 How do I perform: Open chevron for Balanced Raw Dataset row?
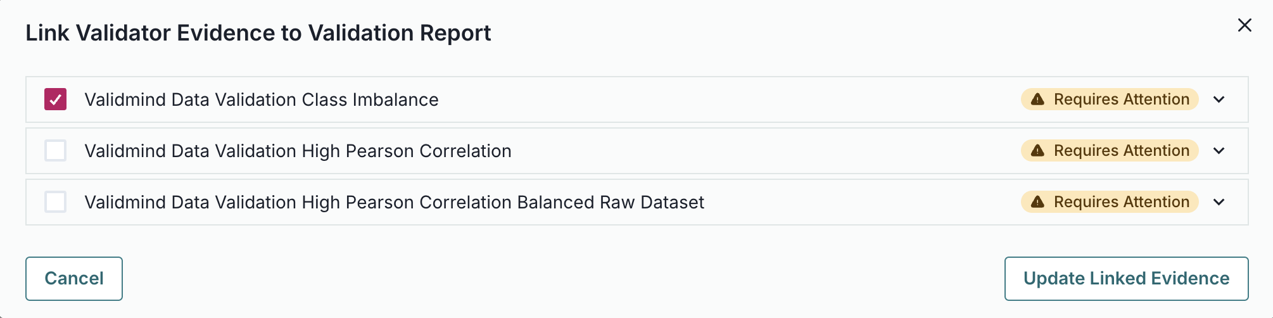click(1219, 202)
